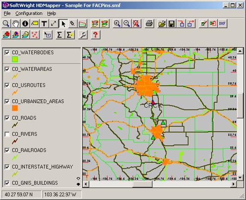Click the CO_USROUTES line style symbol
The height and width of the screenshot is (200, 246).
pos(15,92)
